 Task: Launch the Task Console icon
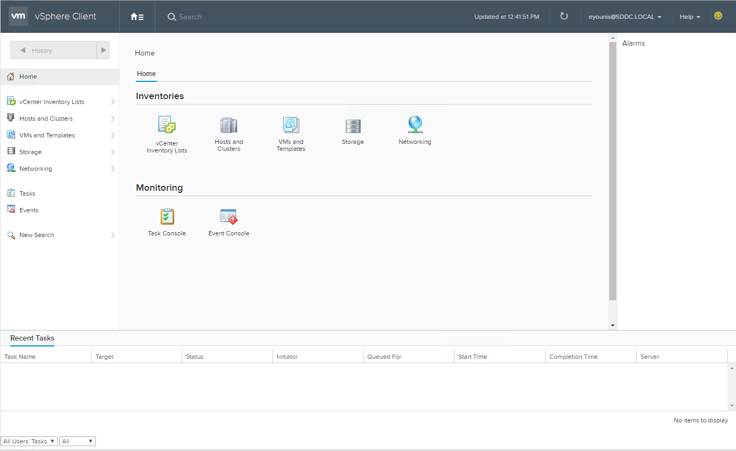pyautogui.click(x=167, y=217)
